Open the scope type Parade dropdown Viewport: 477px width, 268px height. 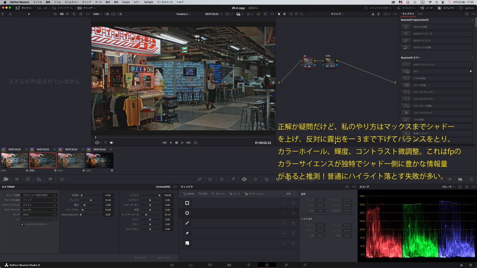[x=449, y=187]
